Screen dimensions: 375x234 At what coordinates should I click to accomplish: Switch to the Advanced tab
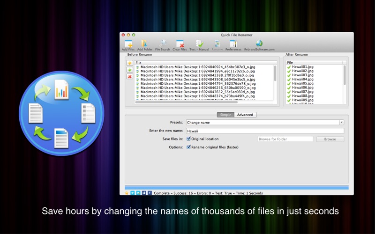(245, 115)
